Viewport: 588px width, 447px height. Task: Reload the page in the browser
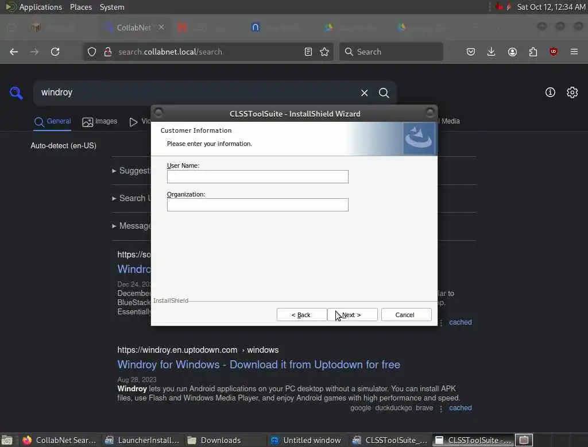pos(55,52)
